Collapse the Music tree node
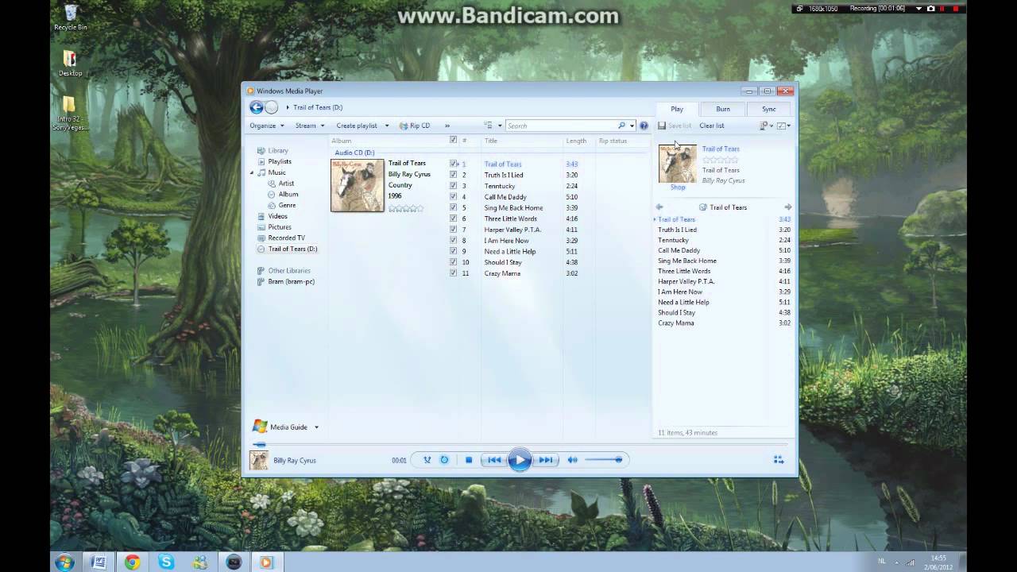Screen dimensions: 1017x572 coord(253,172)
